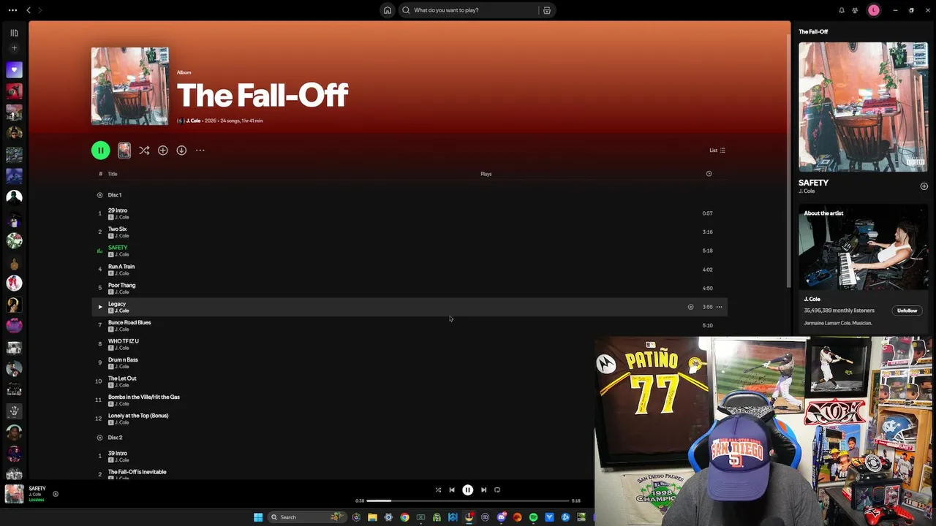Add SAFETY to library in right panel
The image size is (936, 526).
coord(924,186)
